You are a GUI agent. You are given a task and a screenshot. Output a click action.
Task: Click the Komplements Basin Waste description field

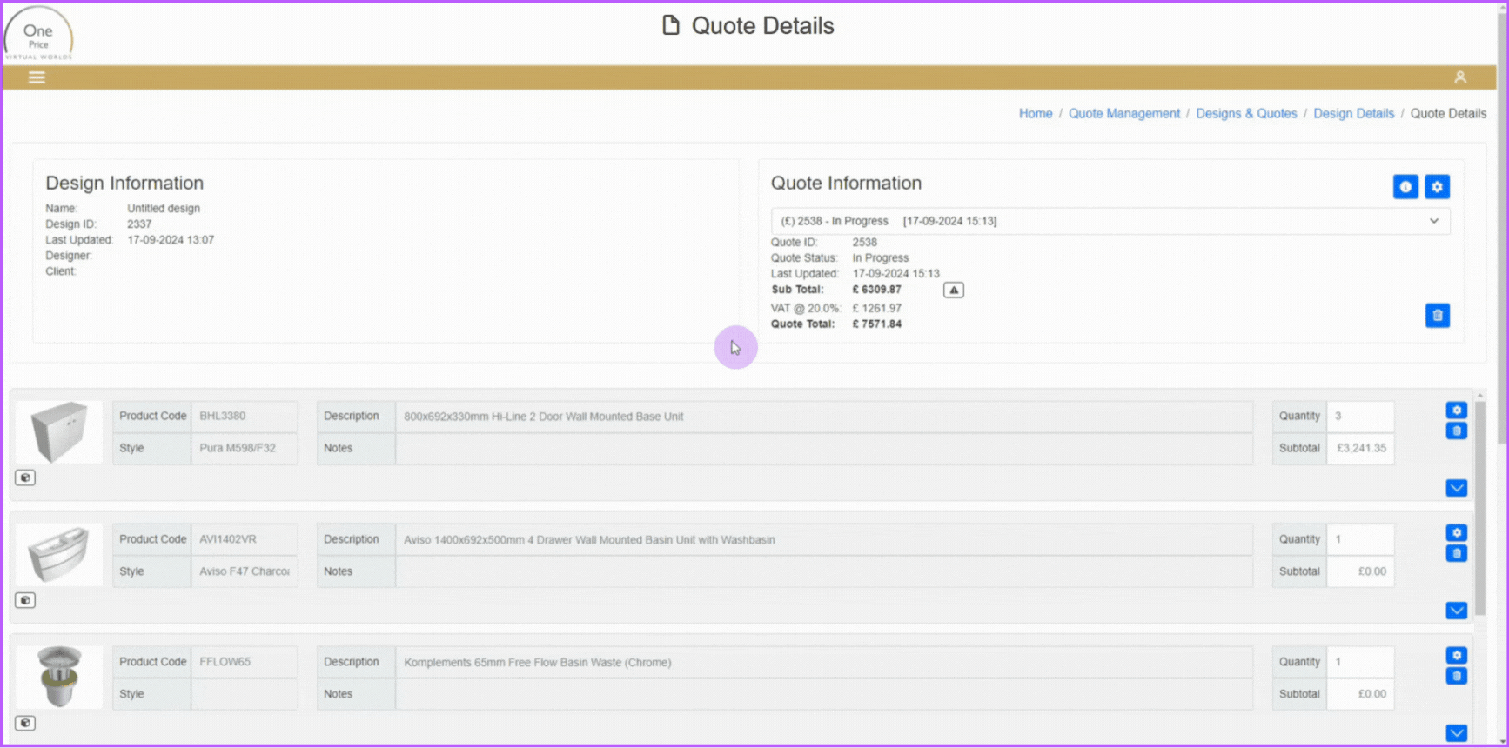(824, 662)
